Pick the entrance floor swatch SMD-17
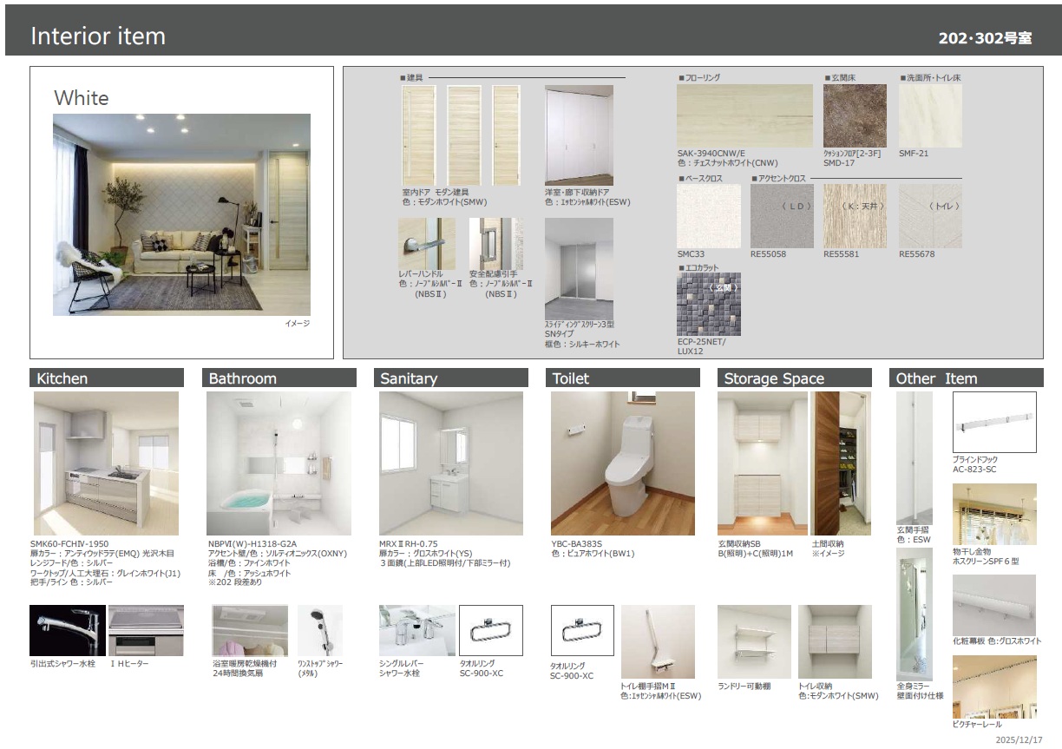Screen dimensions: 1062x749 pos(855,115)
